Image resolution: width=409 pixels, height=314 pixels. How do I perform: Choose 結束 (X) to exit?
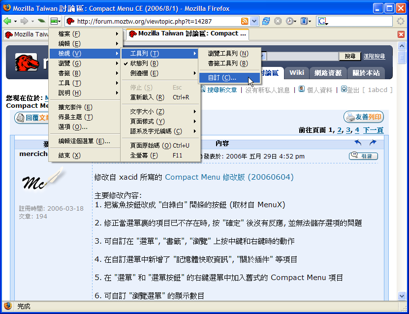pos(85,156)
